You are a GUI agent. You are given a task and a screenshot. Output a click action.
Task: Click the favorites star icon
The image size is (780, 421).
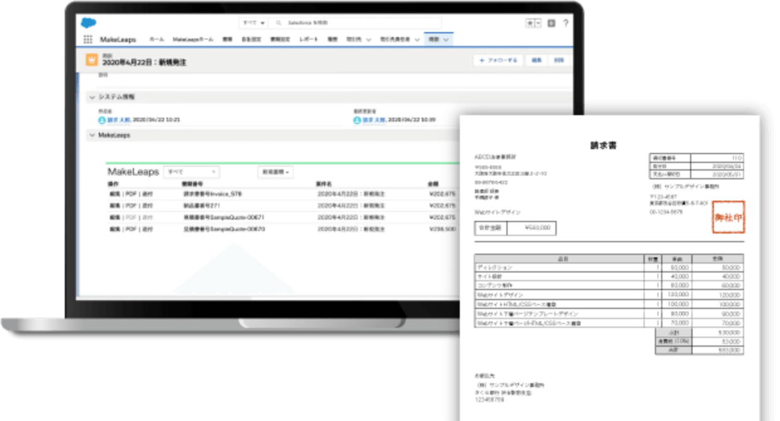point(530,23)
